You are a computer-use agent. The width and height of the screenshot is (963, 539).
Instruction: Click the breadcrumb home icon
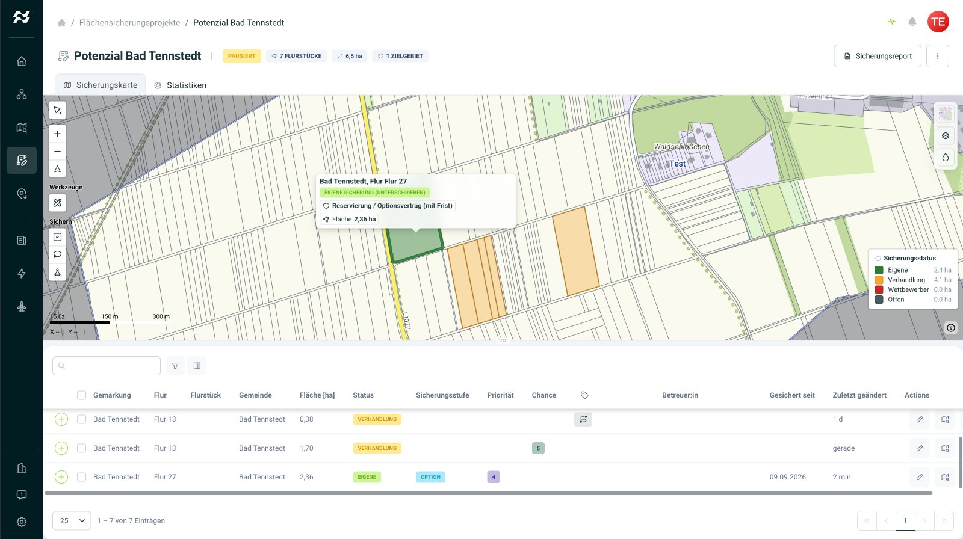click(x=61, y=23)
